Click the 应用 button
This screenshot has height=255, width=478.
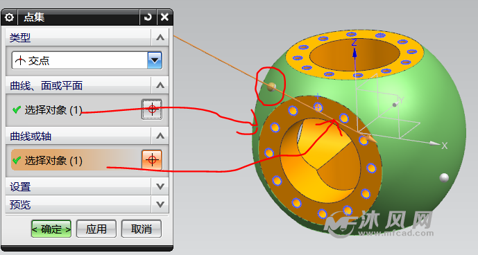pyautogui.click(x=96, y=229)
